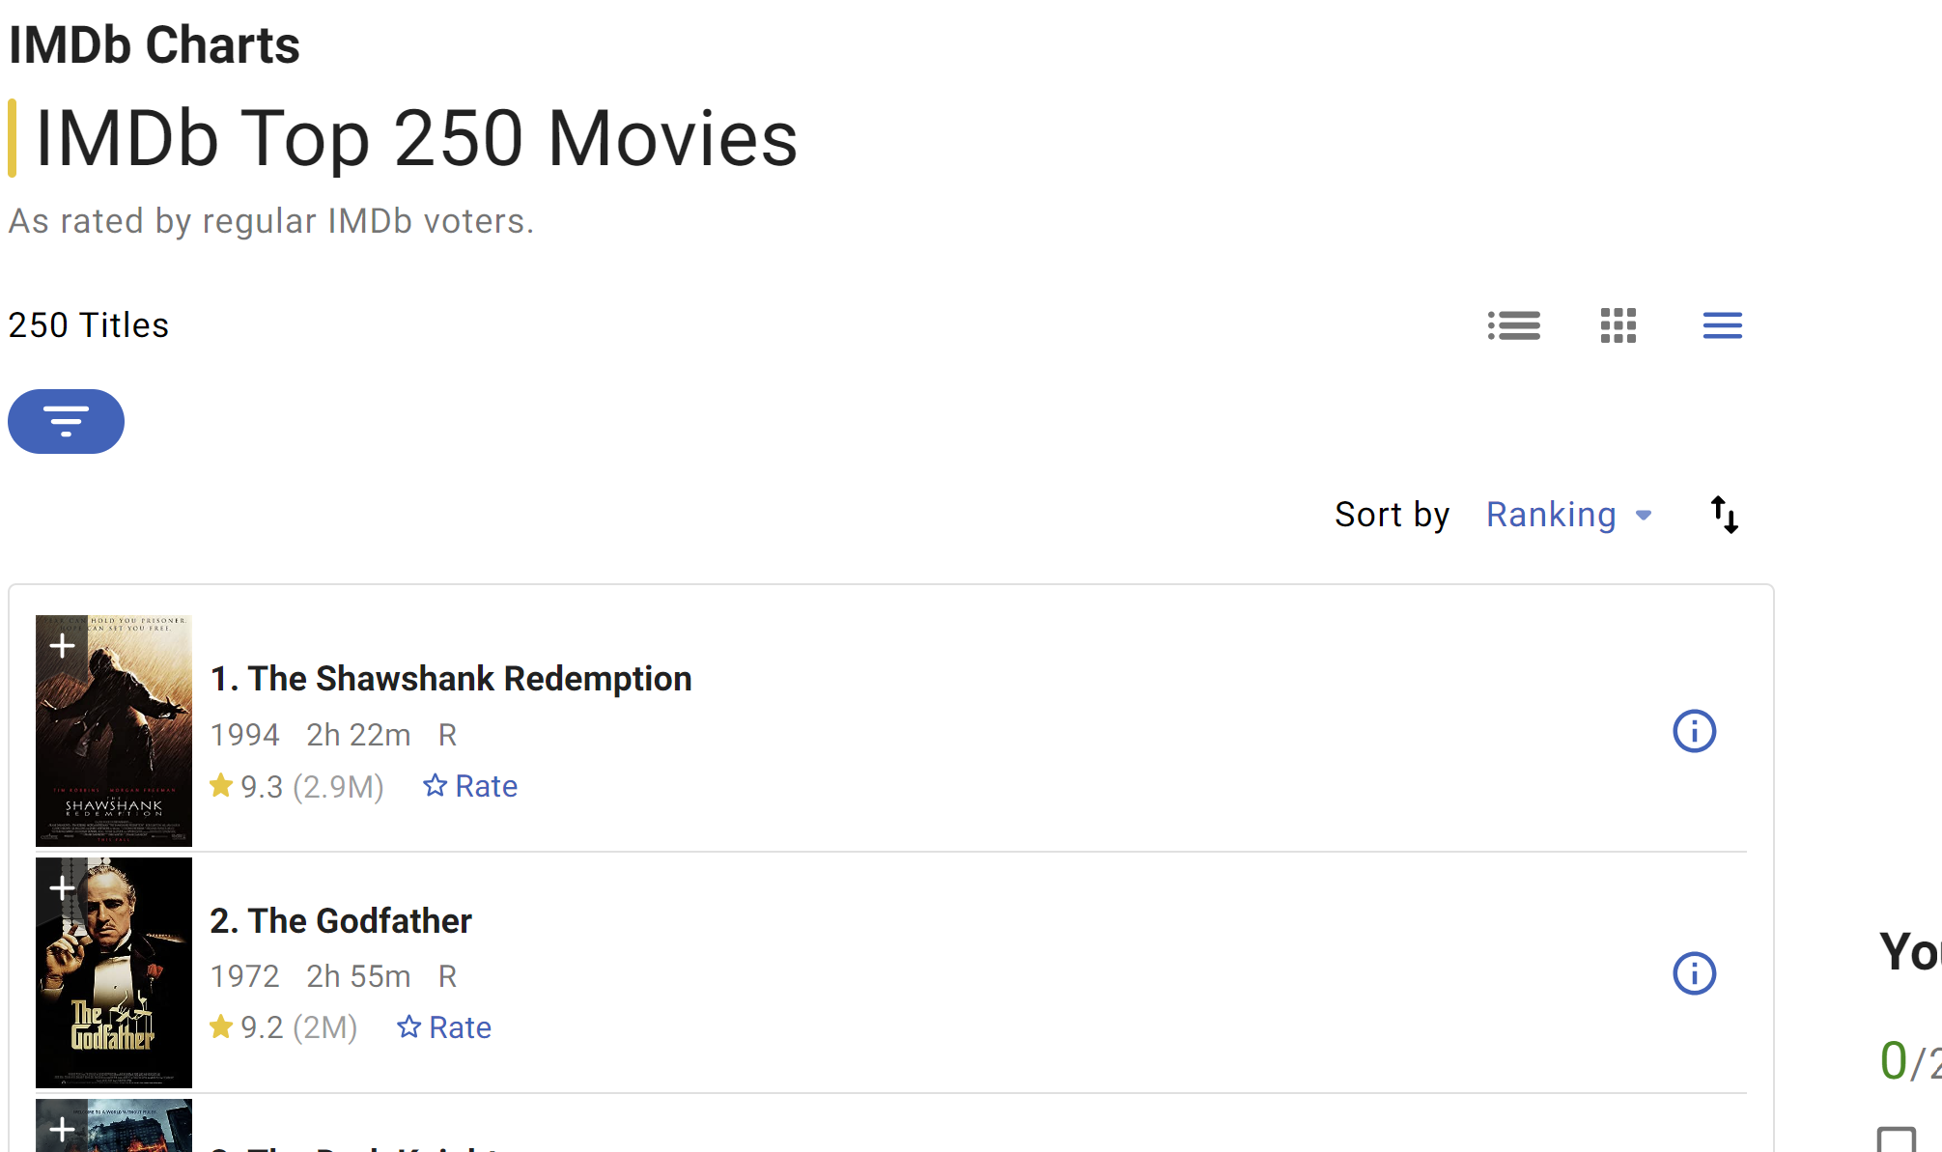
Task: Rate The Godfather
Action: point(444,1027)
